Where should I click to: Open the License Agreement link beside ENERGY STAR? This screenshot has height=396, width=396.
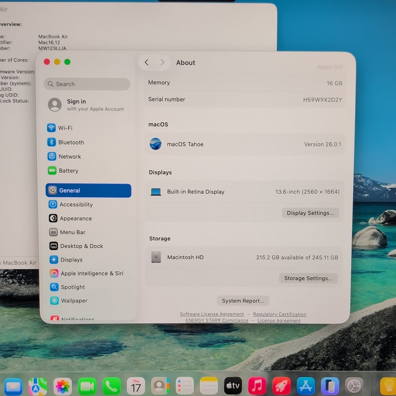279,320
